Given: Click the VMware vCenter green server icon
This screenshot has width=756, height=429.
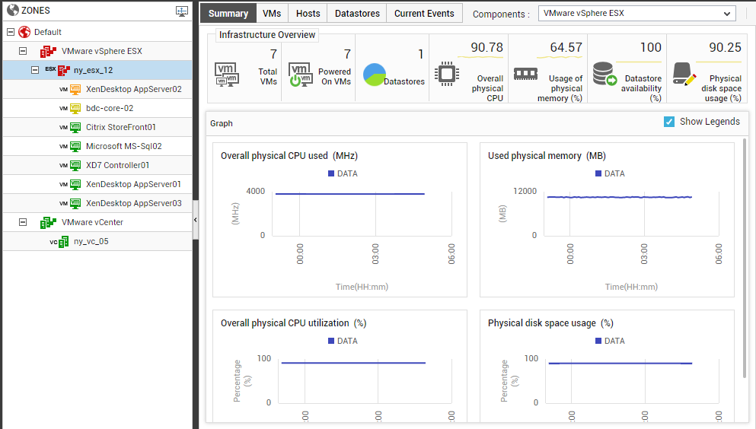Looking at the screenshot, I should pyautogui.click(x=48, y=222).
